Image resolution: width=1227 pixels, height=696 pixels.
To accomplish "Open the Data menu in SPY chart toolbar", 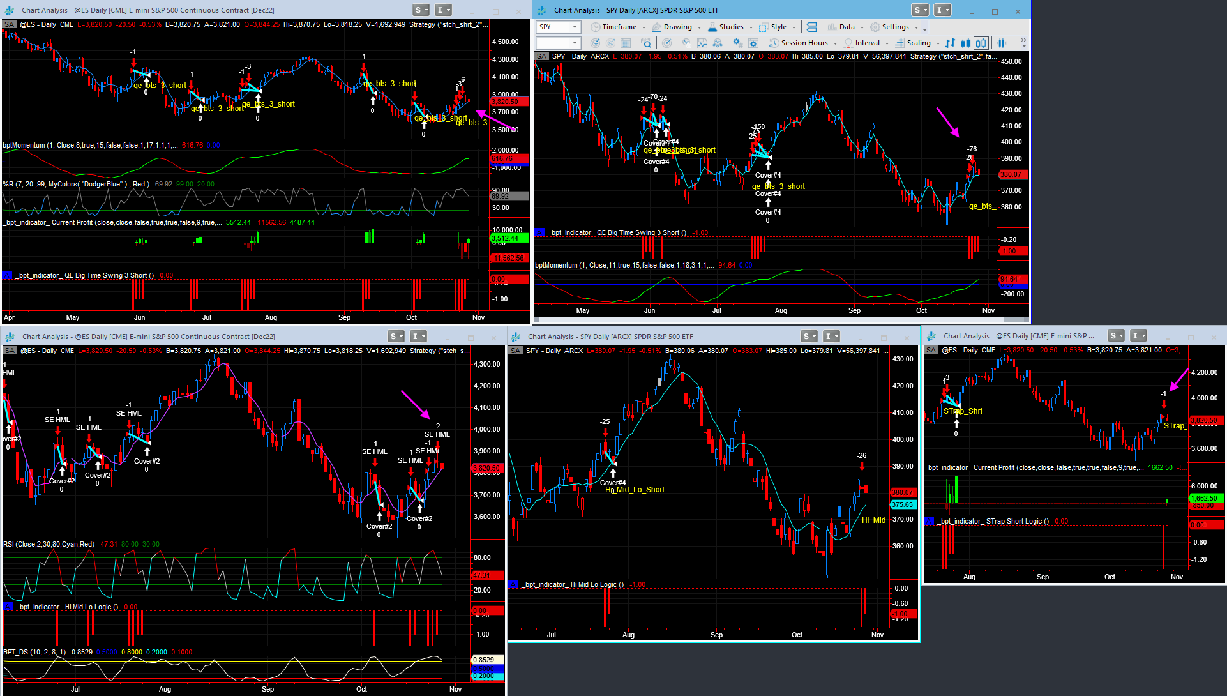I will click(x=845, y=27).
